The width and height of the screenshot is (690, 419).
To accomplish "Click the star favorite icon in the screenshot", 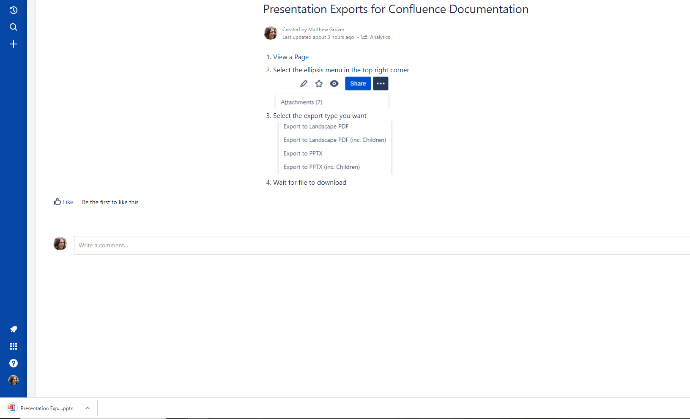I will click(x=319, y=84).
